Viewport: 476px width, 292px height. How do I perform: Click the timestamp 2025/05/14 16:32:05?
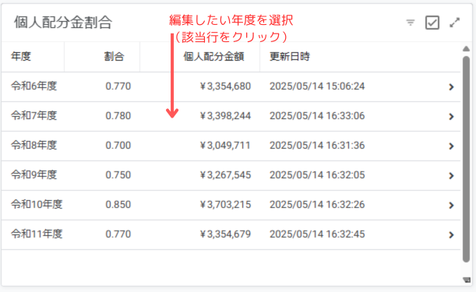tap(317, 175)
